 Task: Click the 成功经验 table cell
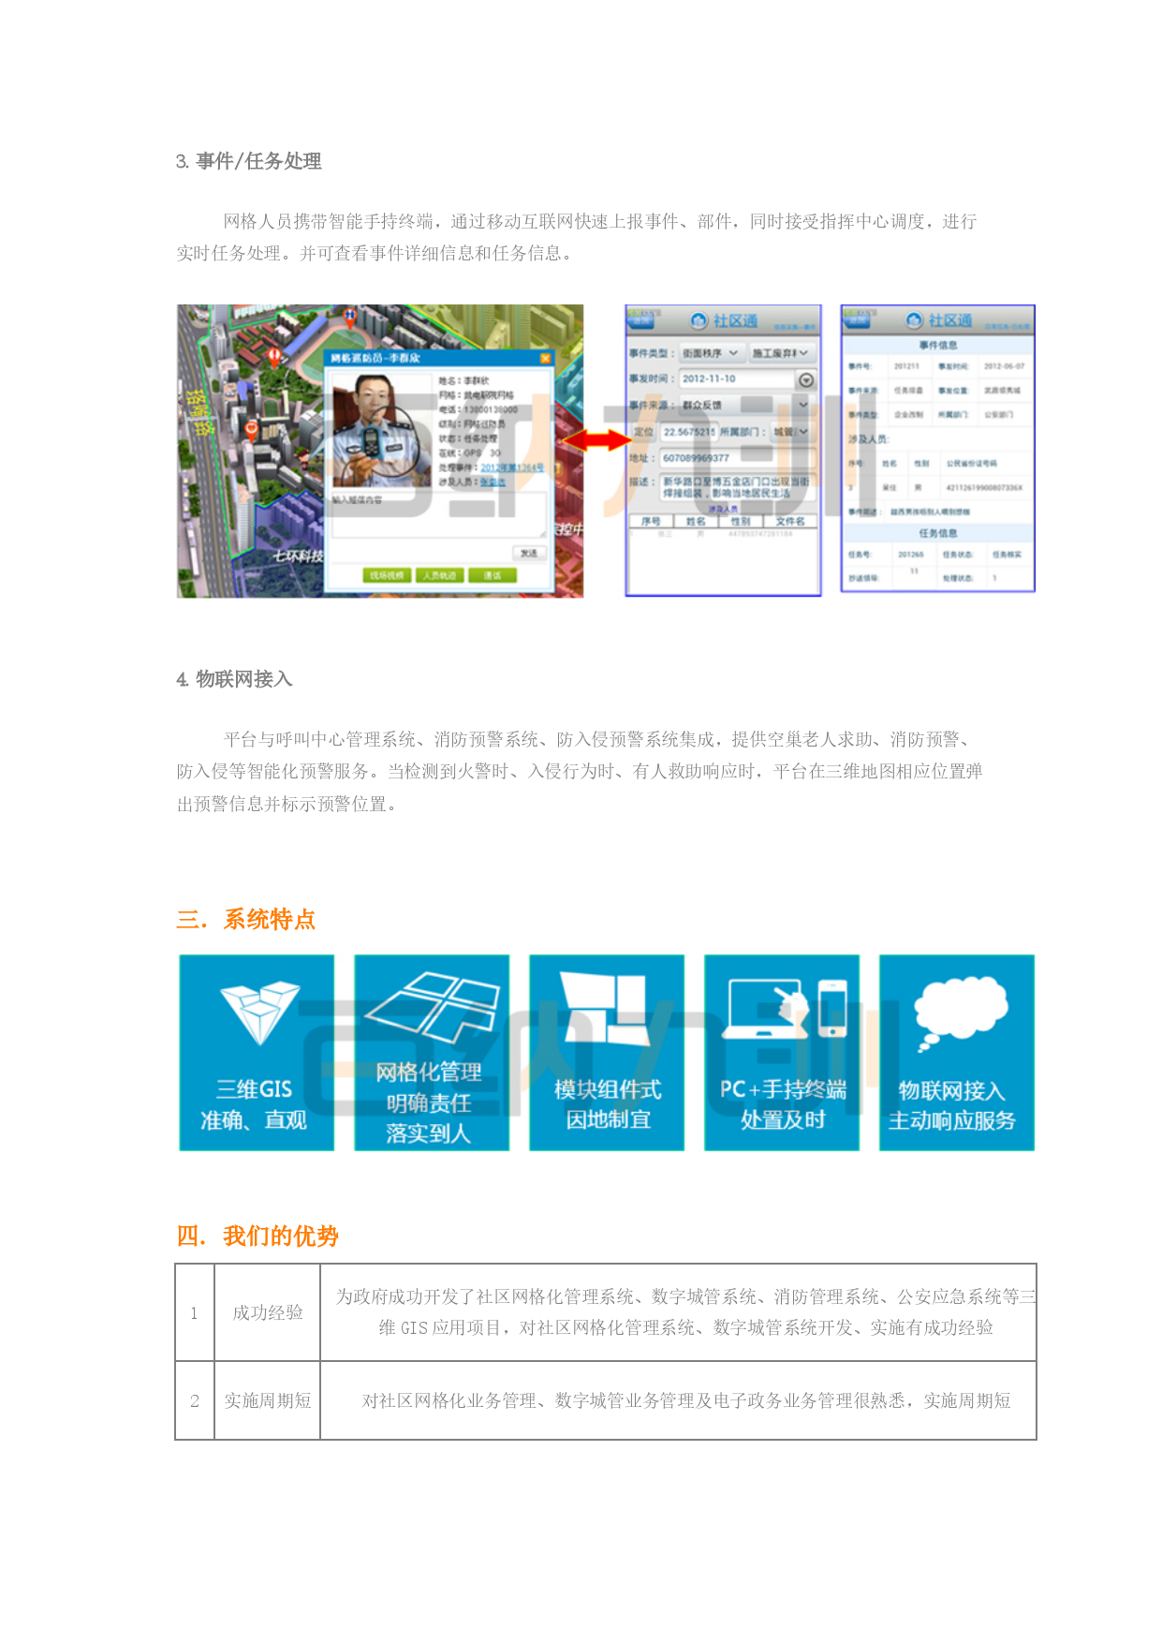[268, 1312]
